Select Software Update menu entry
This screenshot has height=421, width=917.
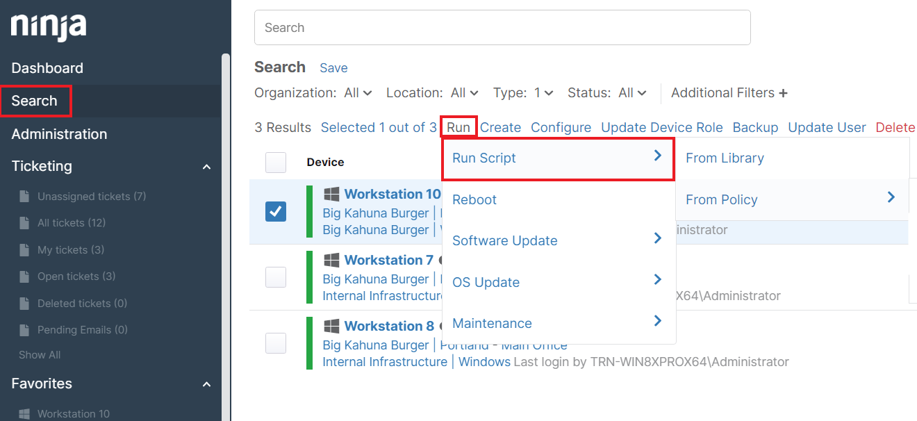(559, 241)
